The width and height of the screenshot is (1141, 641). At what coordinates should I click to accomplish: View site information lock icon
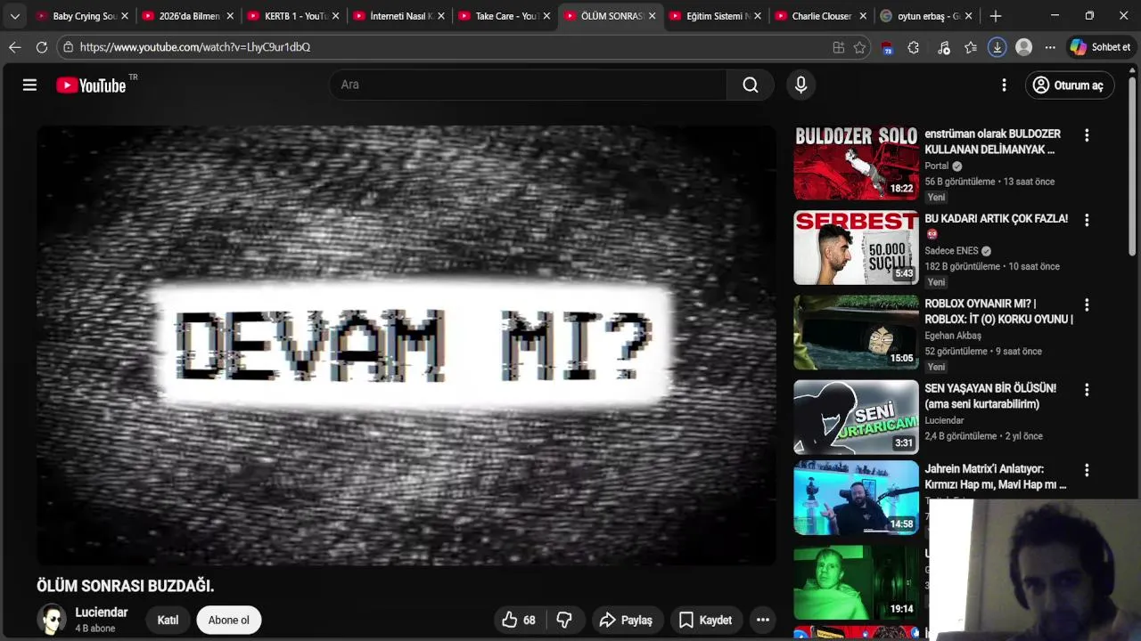pos(68,47)
